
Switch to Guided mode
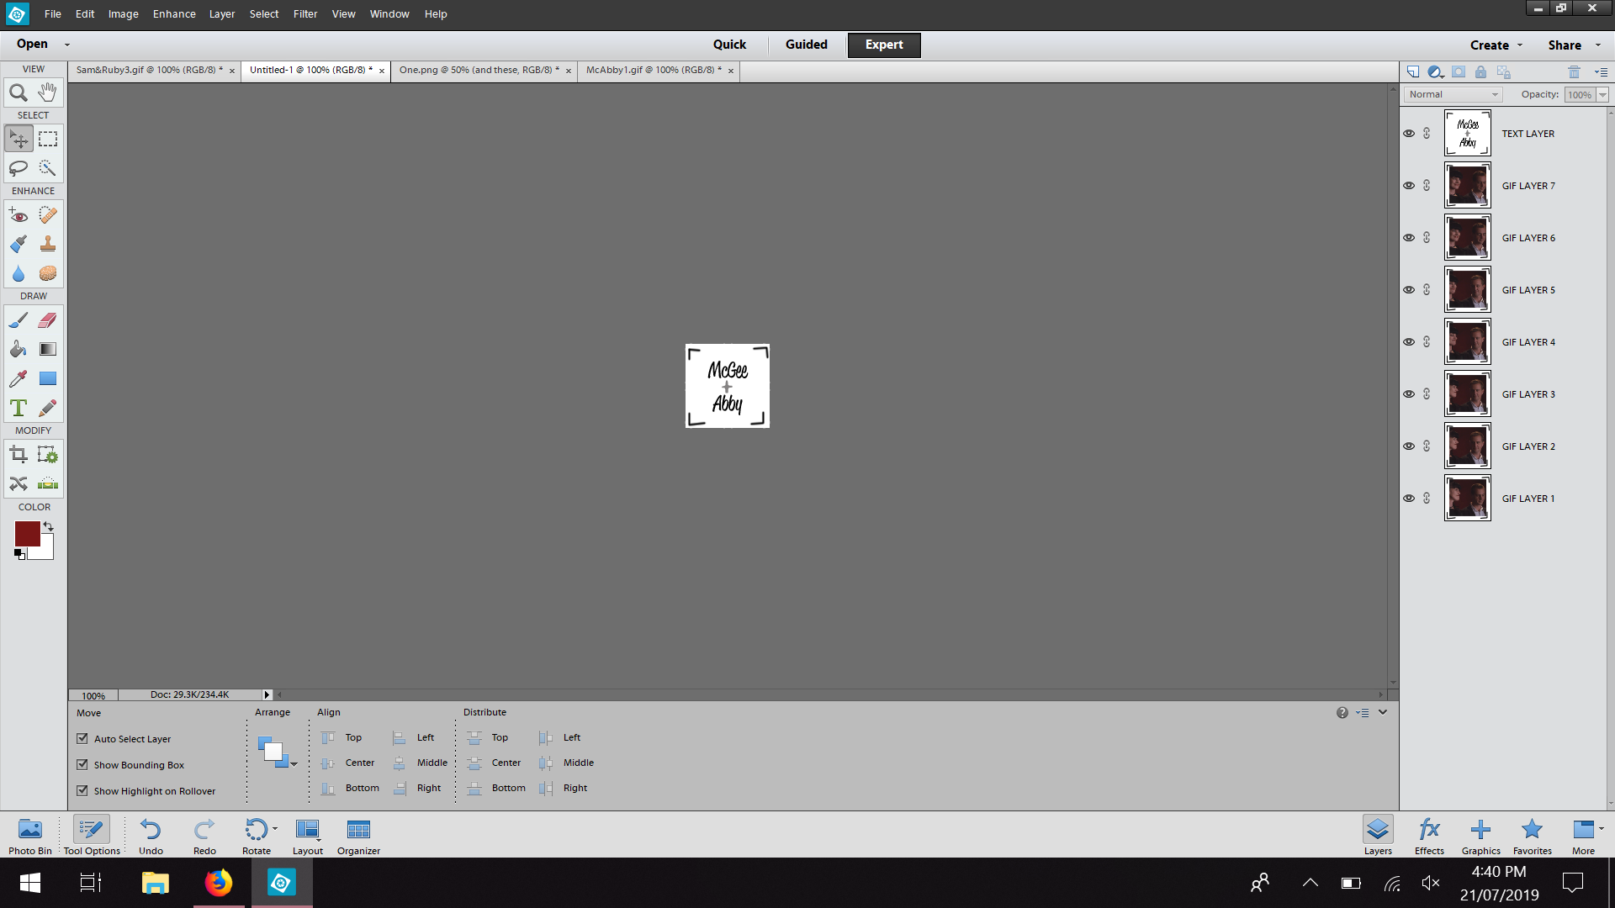pyautogui.click(x=806, y=45)
